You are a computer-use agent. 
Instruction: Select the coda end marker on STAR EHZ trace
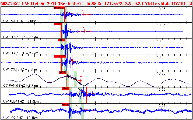[x=84, y=31]
